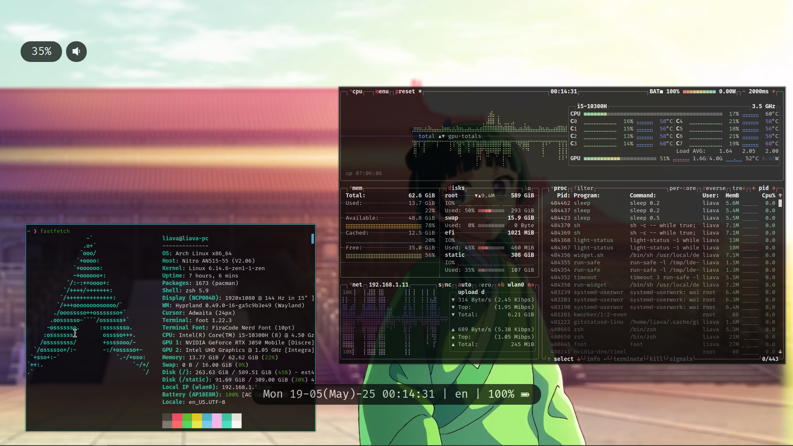
Task: Toggle process tree view
Action: pyautogui.click(x=739, y=188)
